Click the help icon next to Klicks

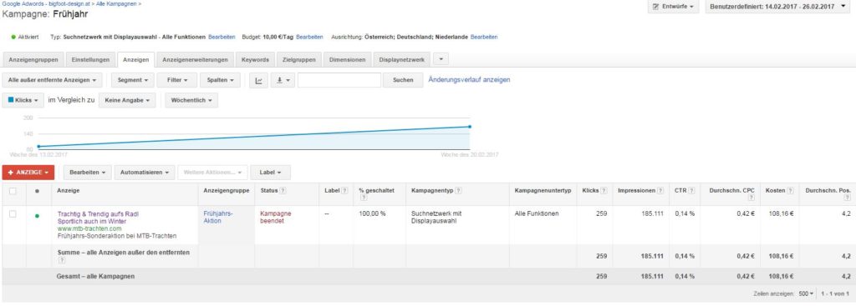tap(604, 191)
